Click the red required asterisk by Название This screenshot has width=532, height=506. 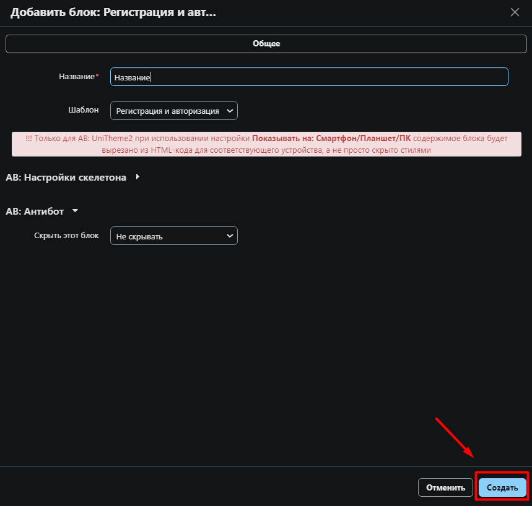pyautogui.click(x=97, y=76)
